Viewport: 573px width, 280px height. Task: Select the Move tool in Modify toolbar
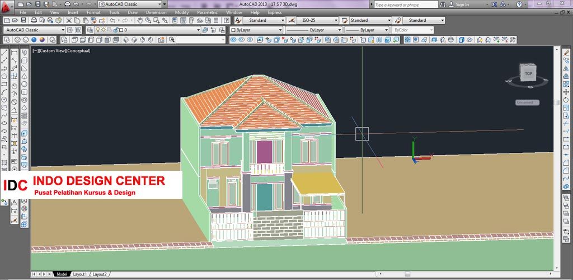coord(566,92)
